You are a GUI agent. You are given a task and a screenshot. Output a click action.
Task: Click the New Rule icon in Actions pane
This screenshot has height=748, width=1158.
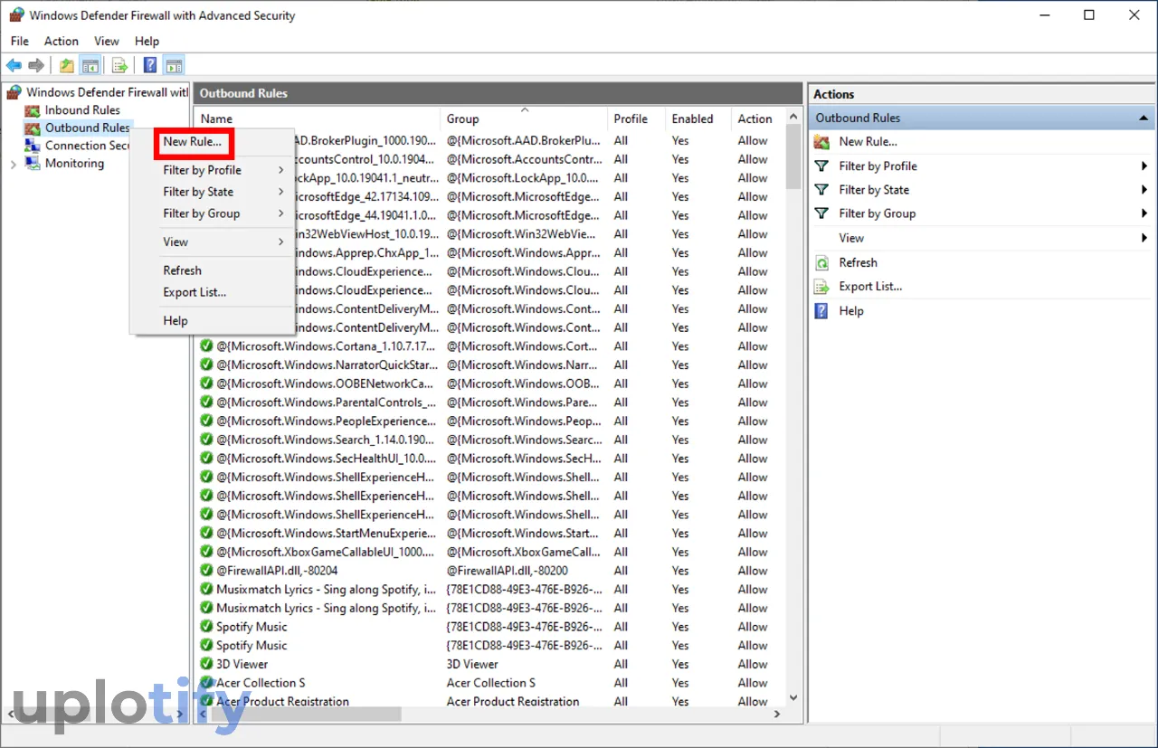point(821,142)
